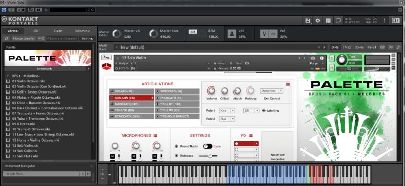405x186 pixels.
Task: Adjust the Releases slider
Action: pyautogui.click(x=208, y=156)
